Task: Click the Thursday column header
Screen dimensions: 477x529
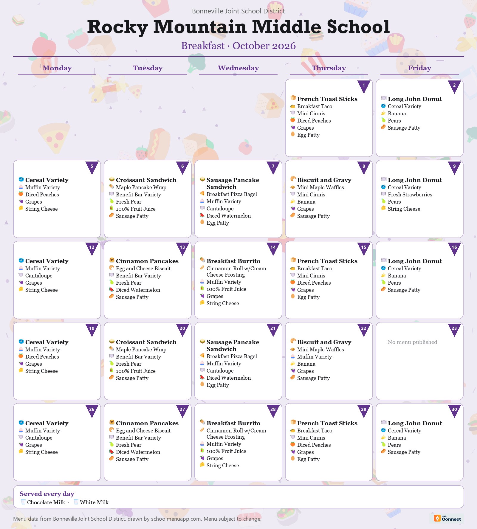Action: tap(329, 68)
